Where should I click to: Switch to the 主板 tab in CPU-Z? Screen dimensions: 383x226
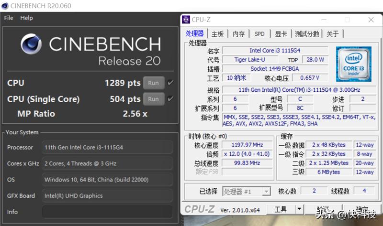coord(217,34)
